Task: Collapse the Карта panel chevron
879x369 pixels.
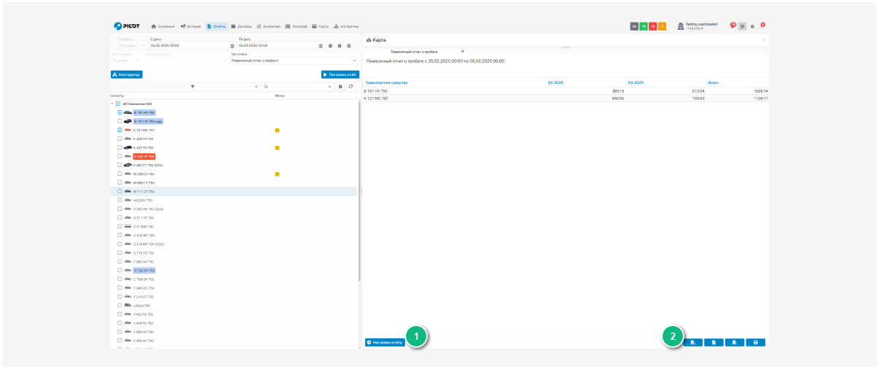Action: (x=762, y=40)
